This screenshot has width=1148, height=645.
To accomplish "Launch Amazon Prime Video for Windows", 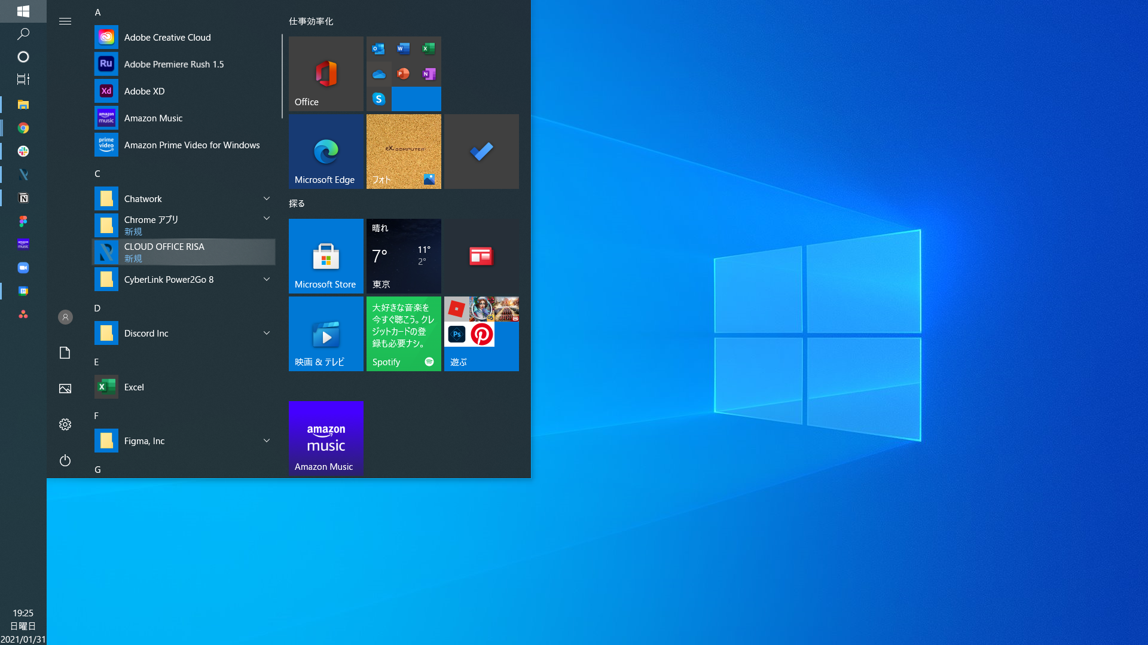I will 184,145.
